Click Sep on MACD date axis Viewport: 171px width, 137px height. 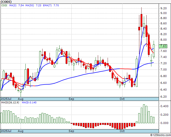click(71, 131)
